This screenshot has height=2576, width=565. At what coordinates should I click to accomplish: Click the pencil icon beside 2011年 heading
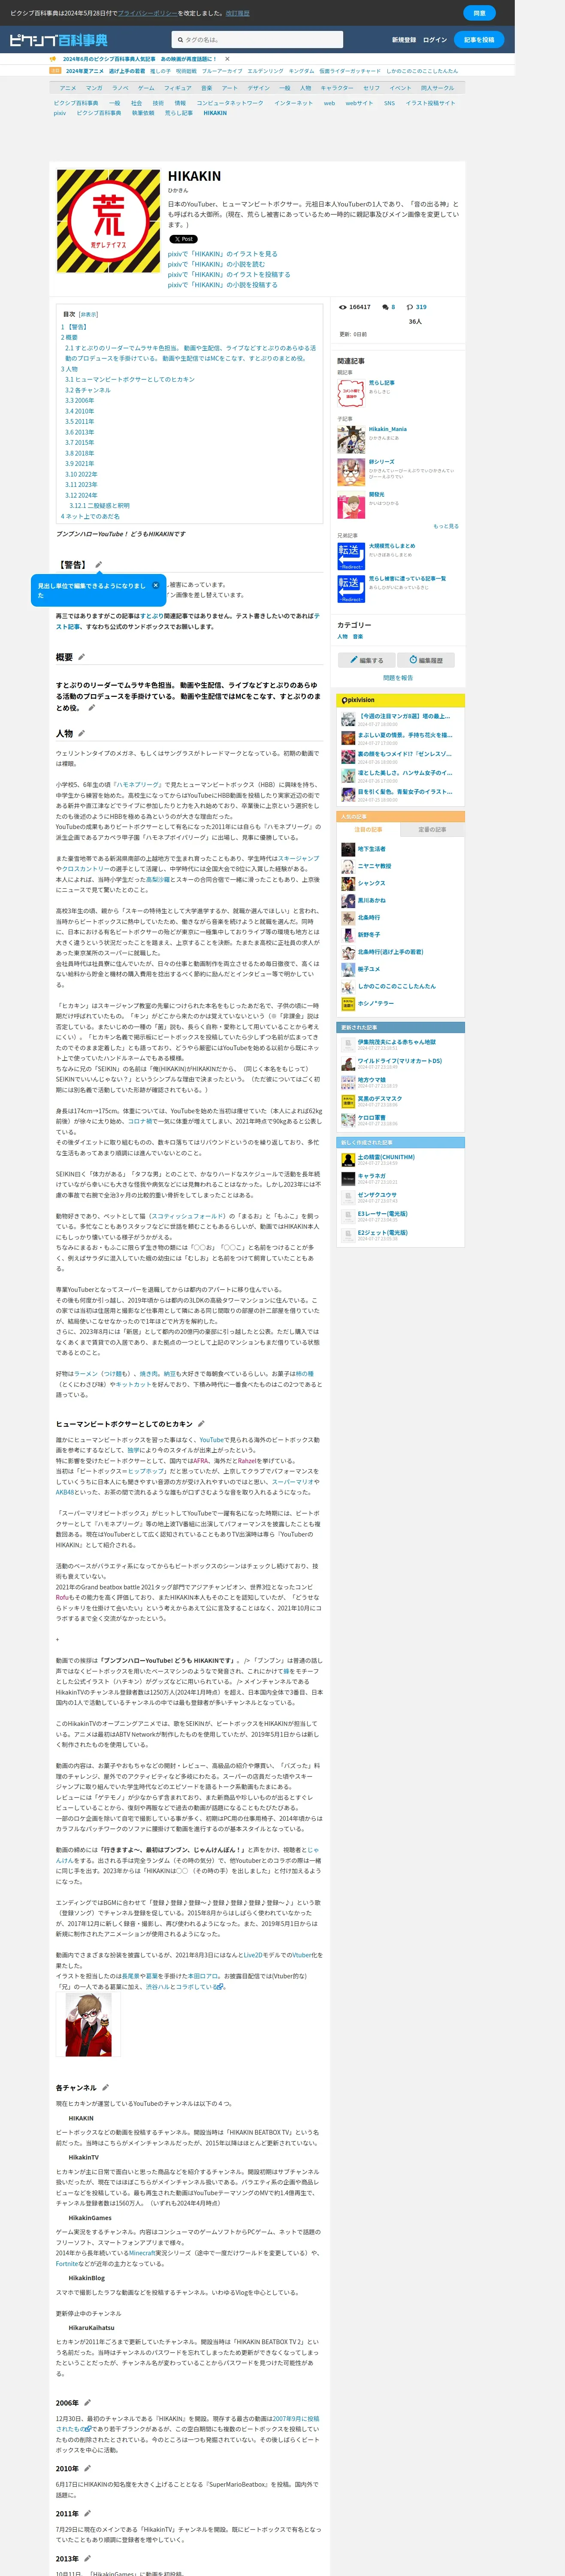pyautogui.click(x=87, y=2514)
